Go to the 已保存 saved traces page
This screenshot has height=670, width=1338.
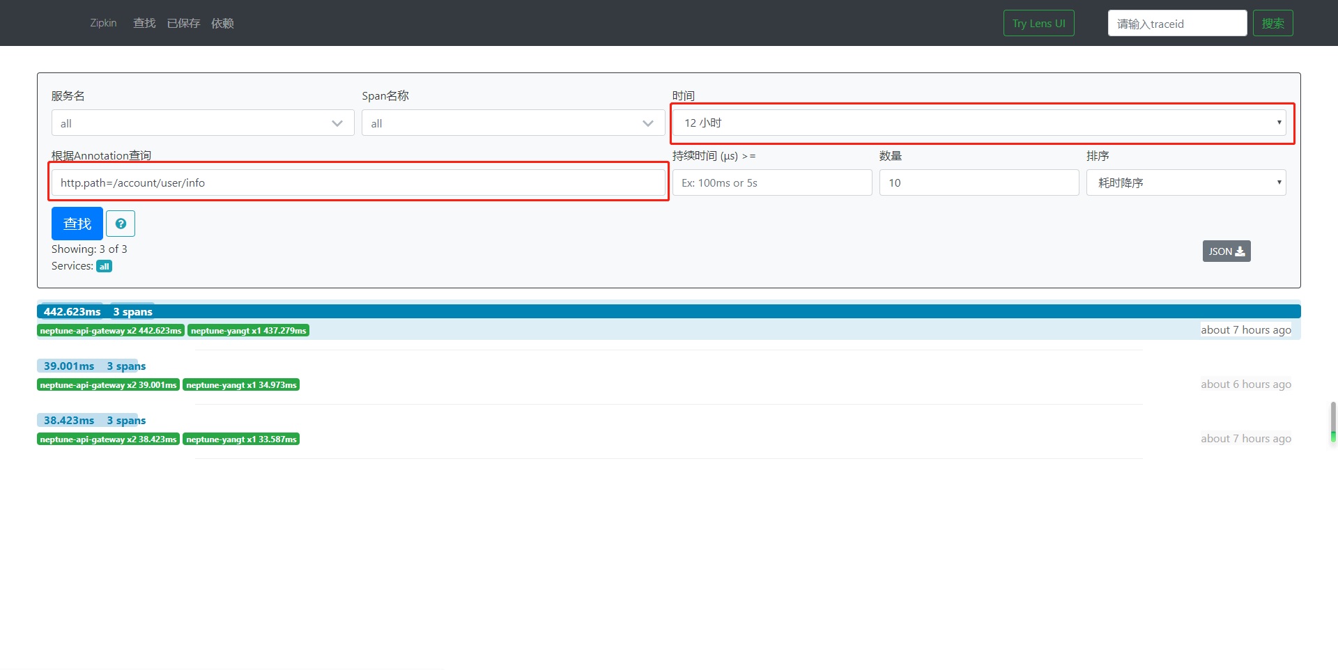pos(183,23)
